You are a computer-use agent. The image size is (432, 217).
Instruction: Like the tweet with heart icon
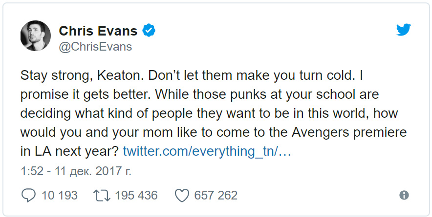[182, 196]
